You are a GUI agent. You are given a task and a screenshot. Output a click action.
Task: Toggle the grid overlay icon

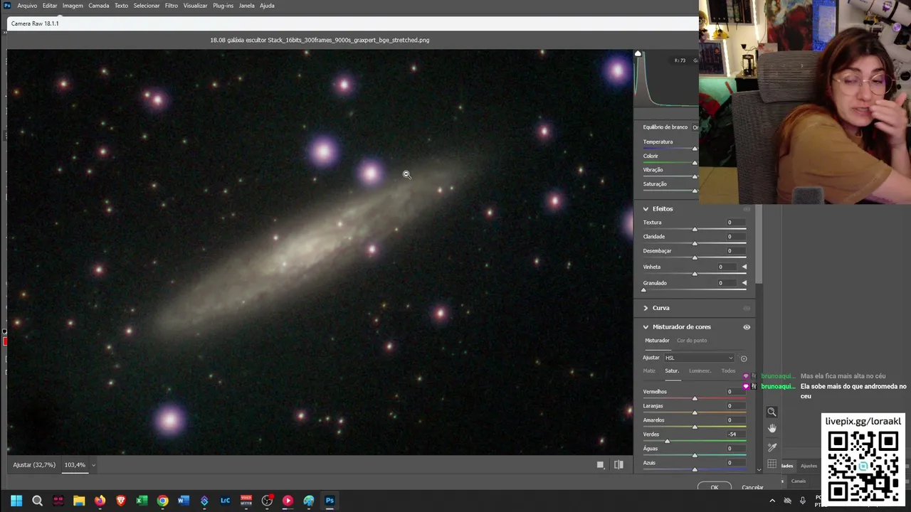pyautogui.click(x=772, y=464)
